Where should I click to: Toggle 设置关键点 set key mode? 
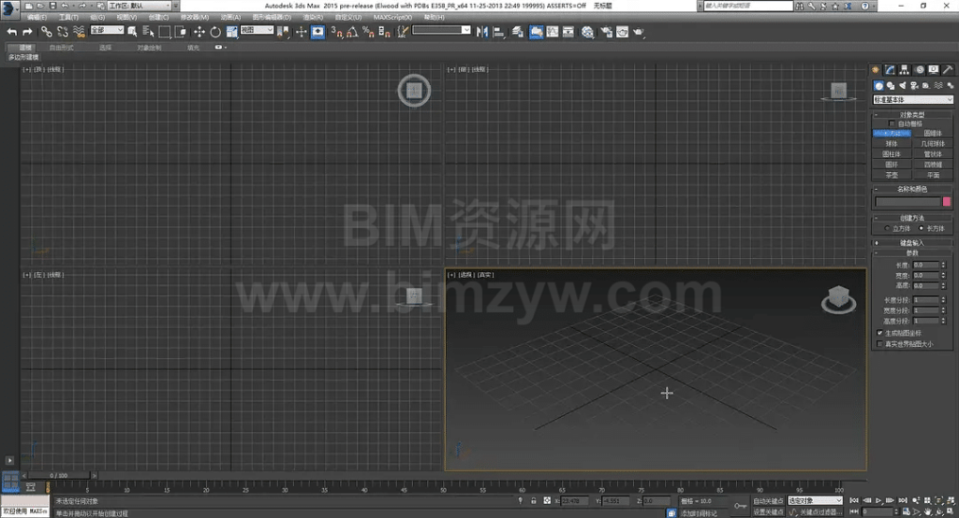768,511
